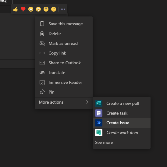The image size is (167, 167).
Task: Click the Azure DevOps icon beside Create Issue
Action: point(99,123)
